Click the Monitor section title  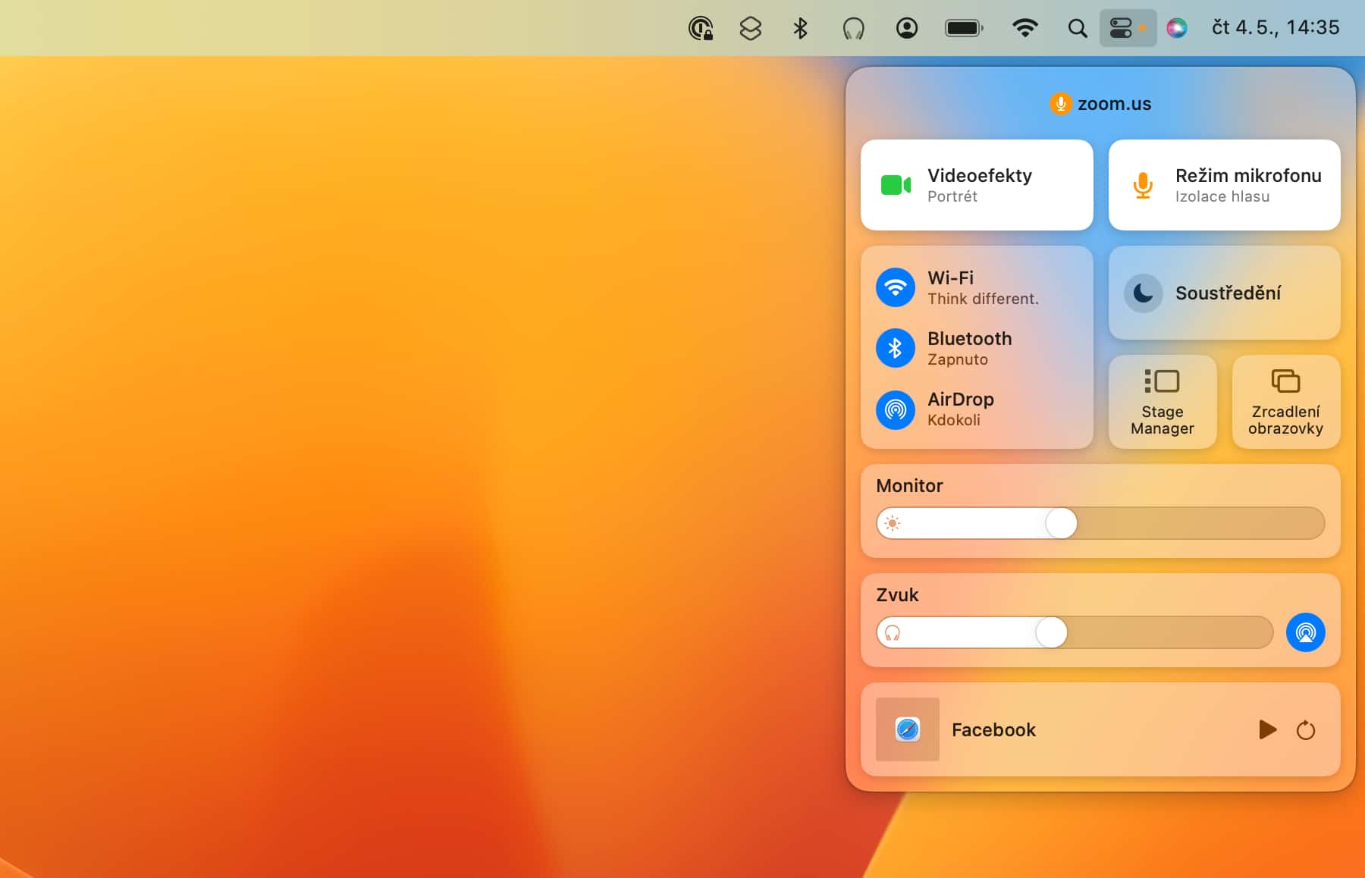point(909,486)
